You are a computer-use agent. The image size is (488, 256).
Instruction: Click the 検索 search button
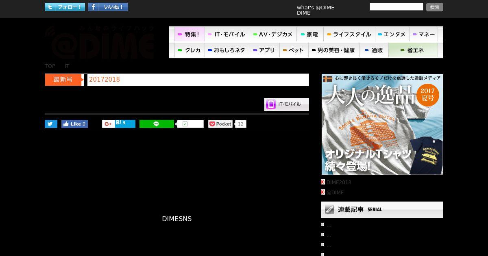[435, 7]
